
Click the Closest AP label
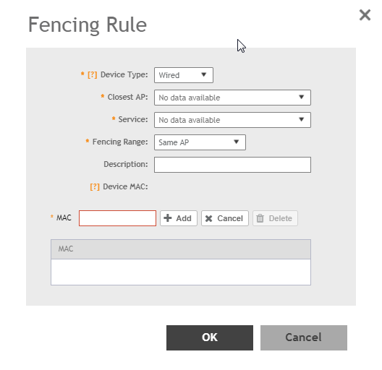(127, 97)
